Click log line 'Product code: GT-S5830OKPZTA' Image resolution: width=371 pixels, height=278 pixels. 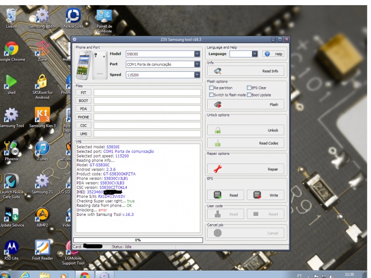tap(106, 174)
